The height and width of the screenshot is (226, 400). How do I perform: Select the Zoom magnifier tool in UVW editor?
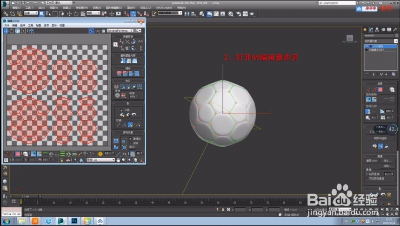pyautogui.click(x=124, y=160)
